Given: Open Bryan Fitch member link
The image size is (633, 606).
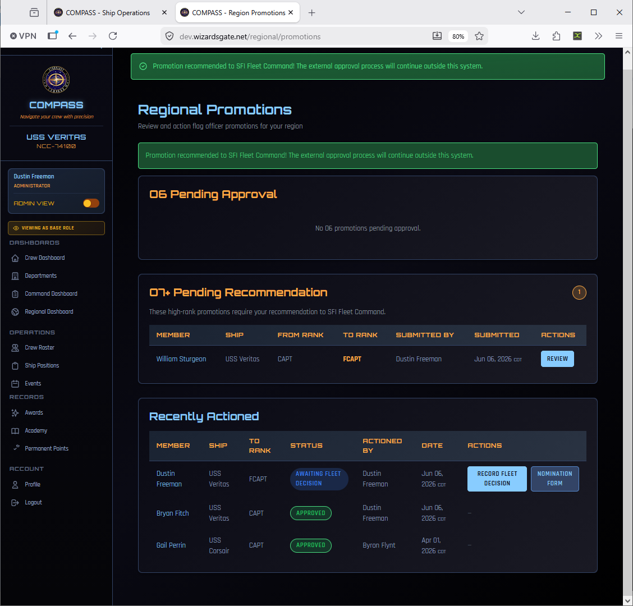Looking at the screenshot, I should pos(173,513).
